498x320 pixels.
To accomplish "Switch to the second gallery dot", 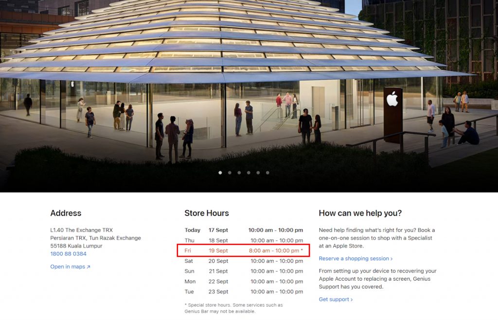I will [x=230, y=172].
